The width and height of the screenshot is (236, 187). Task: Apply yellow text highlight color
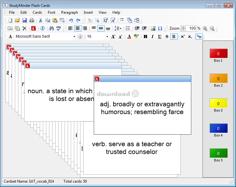click(x=136, y=36)
